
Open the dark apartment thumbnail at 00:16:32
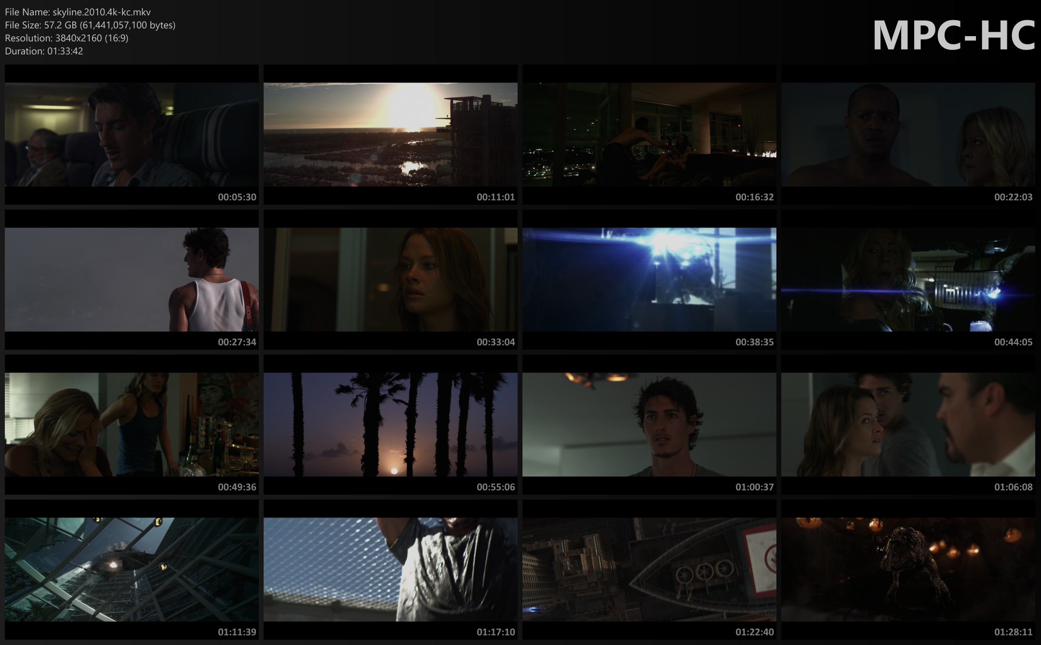(x=649, y=134)
